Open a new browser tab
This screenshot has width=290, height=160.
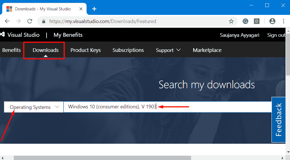pyautogui.click(x=94, y=9)
